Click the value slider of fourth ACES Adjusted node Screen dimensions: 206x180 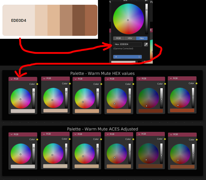pos(130,153)
